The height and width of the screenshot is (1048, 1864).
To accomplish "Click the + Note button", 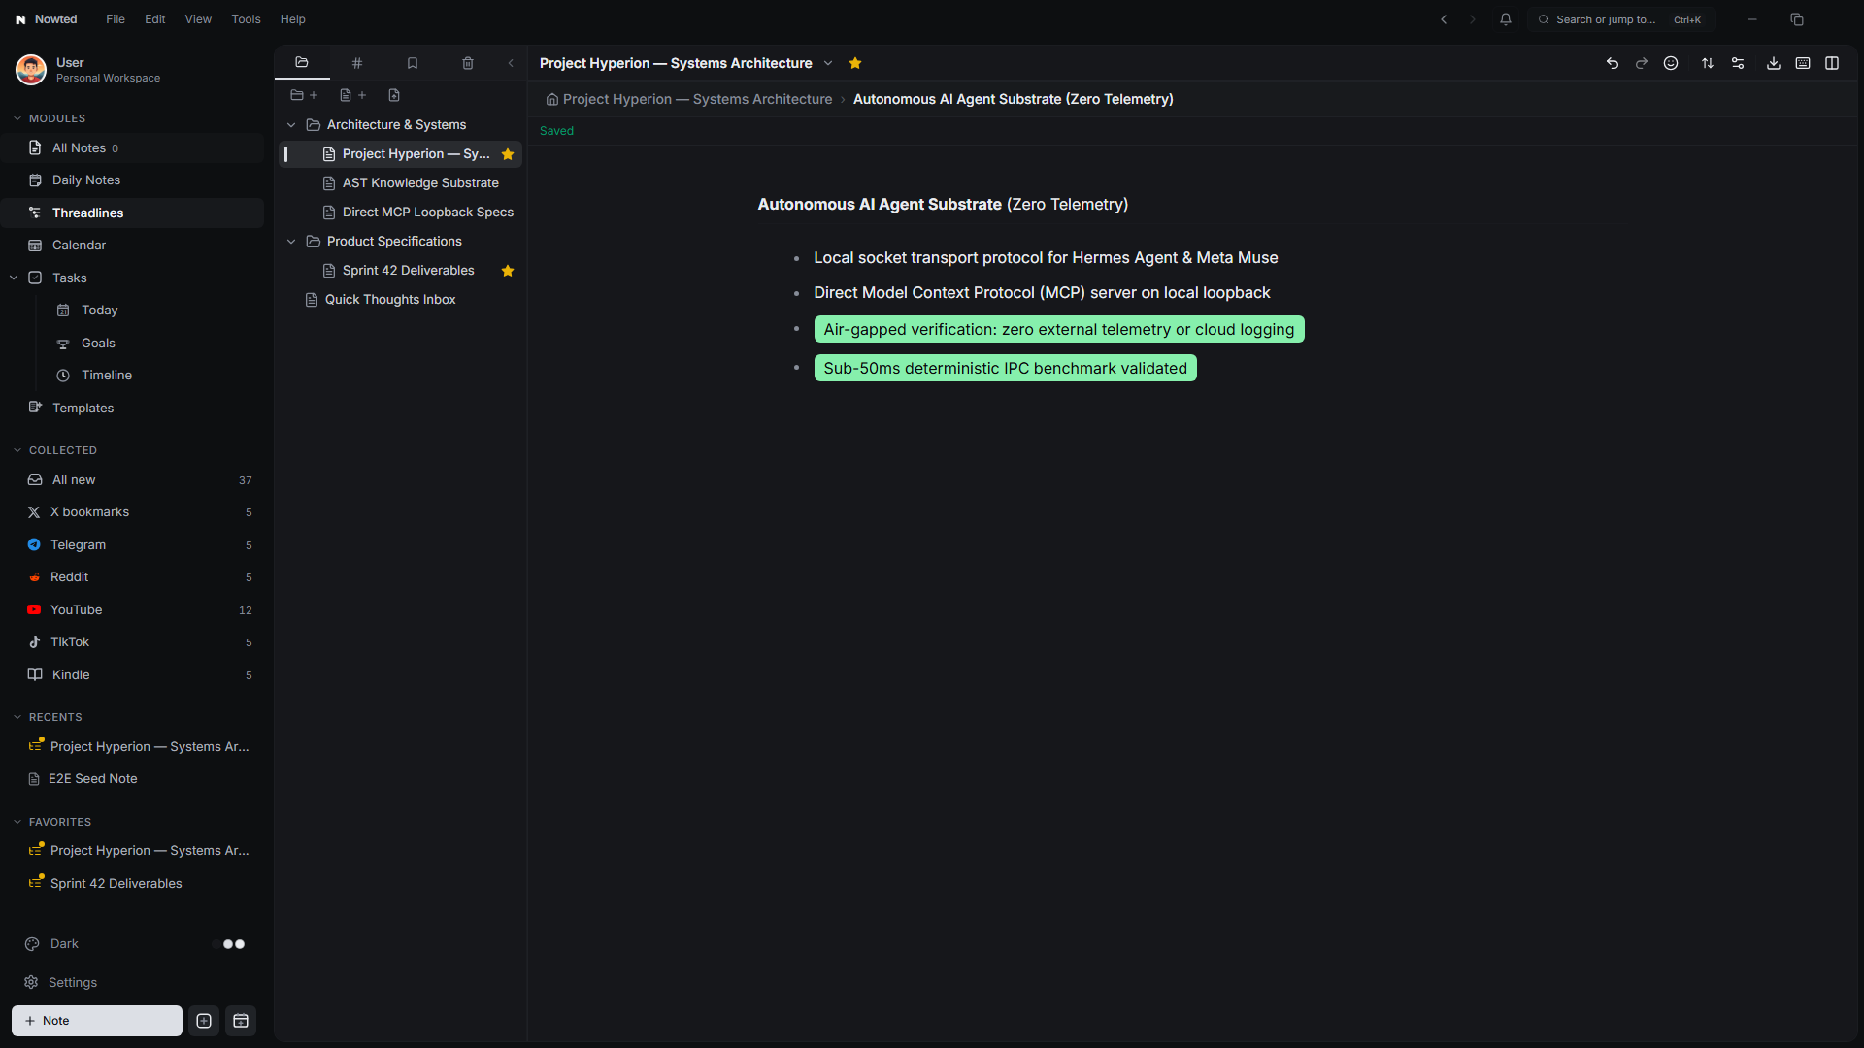I will tap(97, 1021).
